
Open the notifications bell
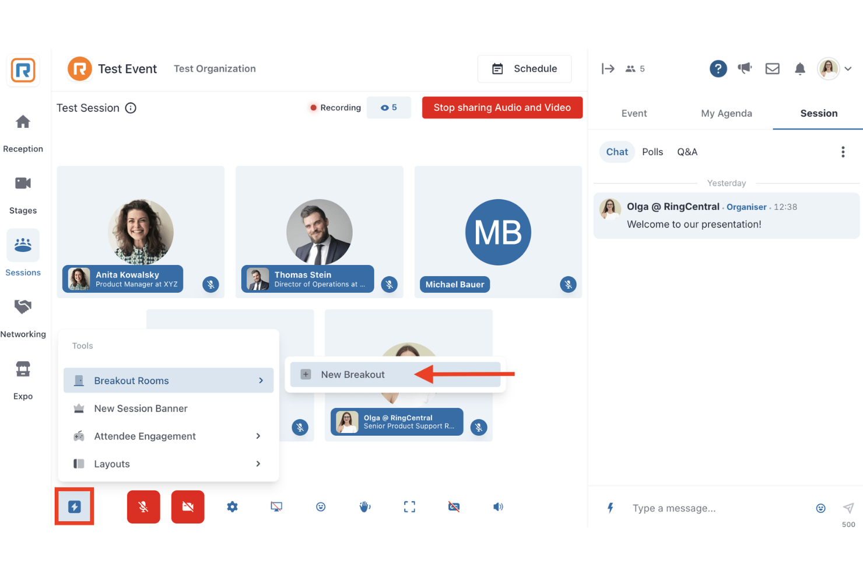(800, 69)
